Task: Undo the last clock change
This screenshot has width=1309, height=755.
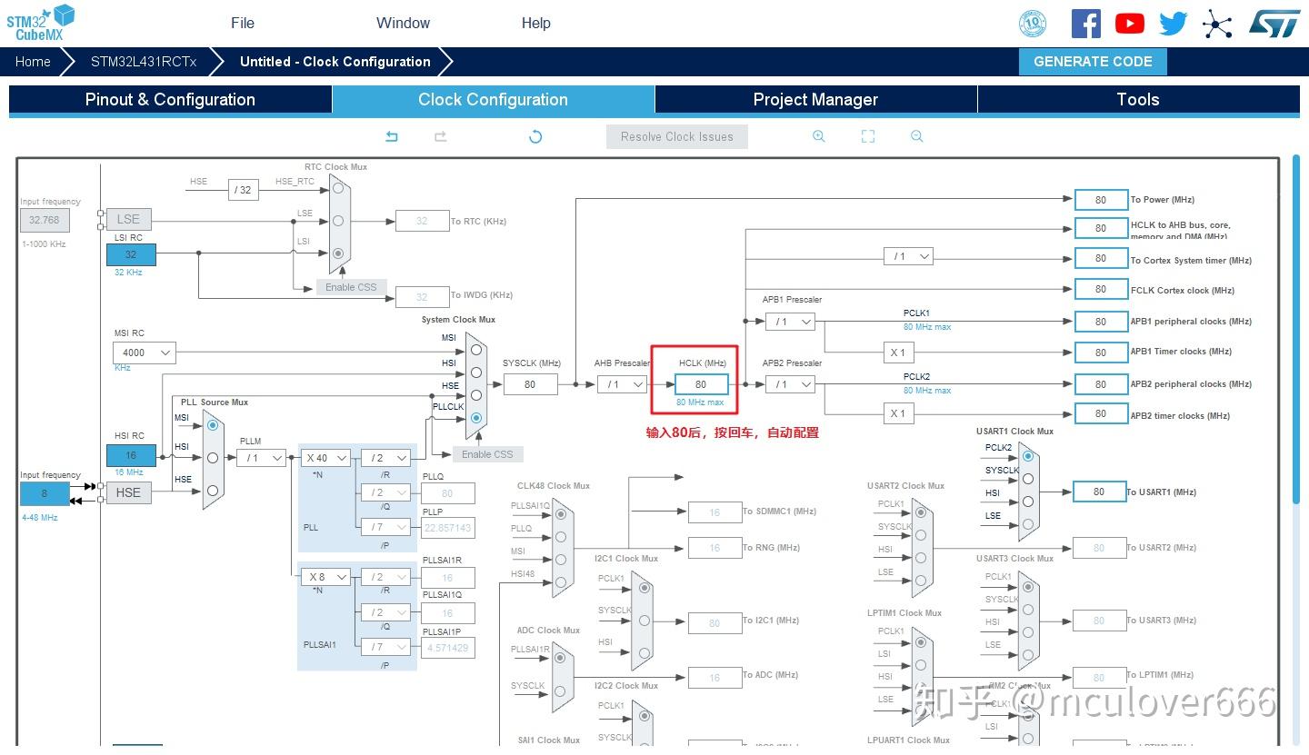Action: (x=392, y=136)
